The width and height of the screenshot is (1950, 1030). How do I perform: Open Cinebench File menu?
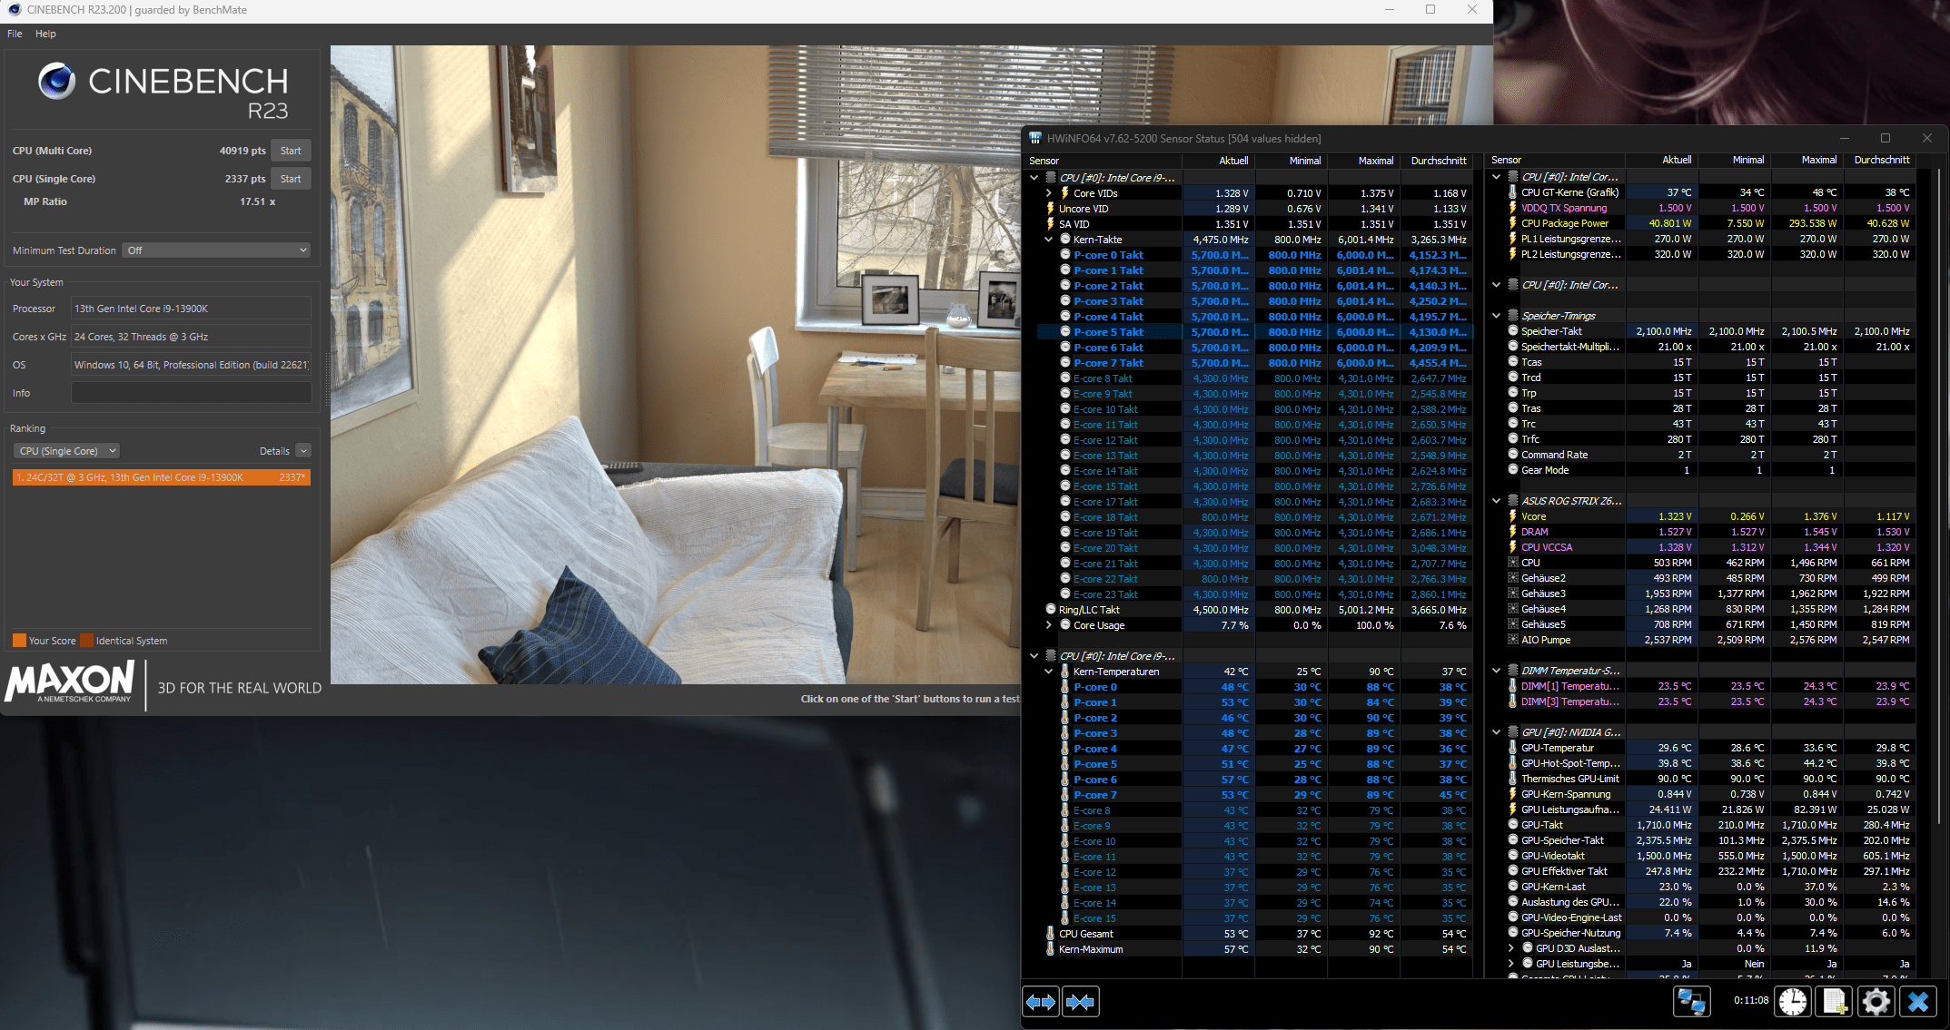pyautogui.click(x=15, y=34)
